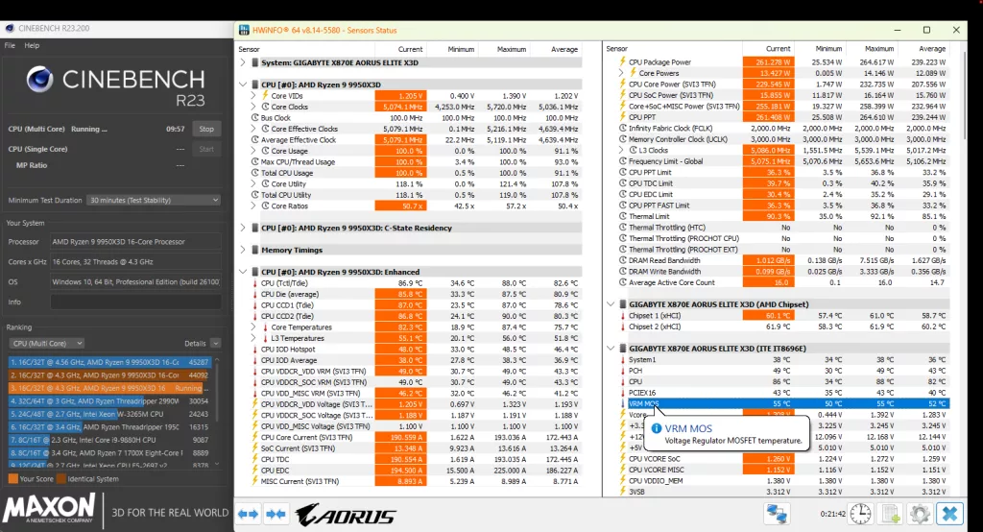Close sensors with the blue X icon
Viewport: 983px width, 532px height.
[949, 514]
